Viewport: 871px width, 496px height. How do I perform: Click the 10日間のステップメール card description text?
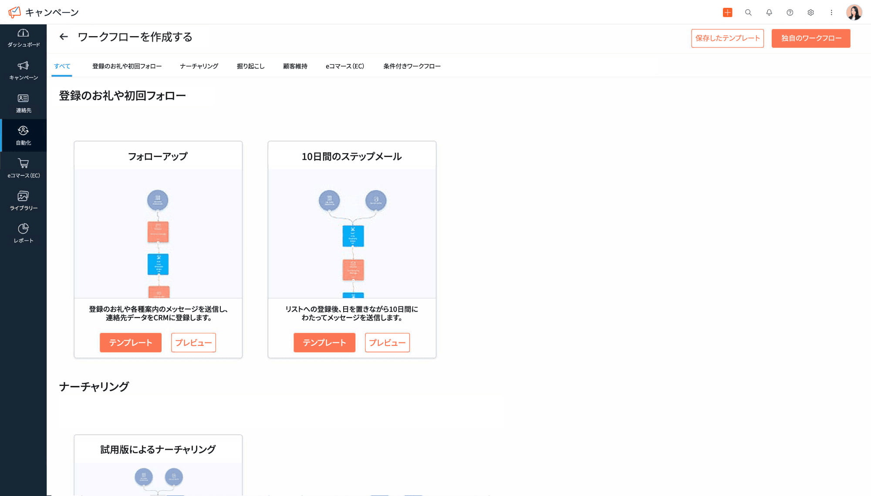tap(351, 313)
